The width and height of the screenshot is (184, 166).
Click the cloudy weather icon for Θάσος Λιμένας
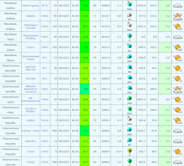click(x=178, y=6)
